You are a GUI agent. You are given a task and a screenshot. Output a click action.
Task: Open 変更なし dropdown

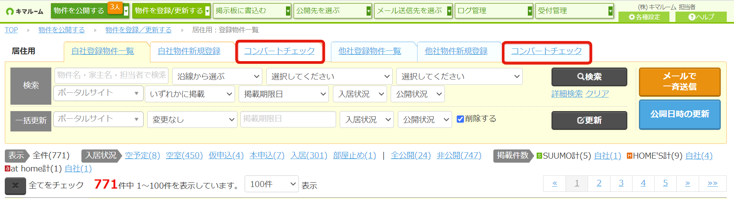pyautogui.click(x=192, y=119)
